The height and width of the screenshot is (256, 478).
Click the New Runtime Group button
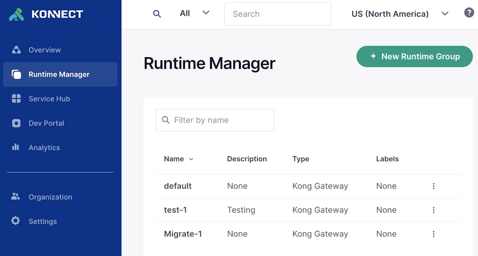[x=415, y=56]
